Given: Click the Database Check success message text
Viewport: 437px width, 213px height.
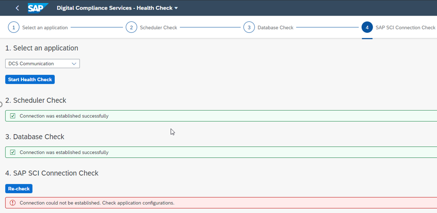Looking at the screenshot, I should (64, 152).
